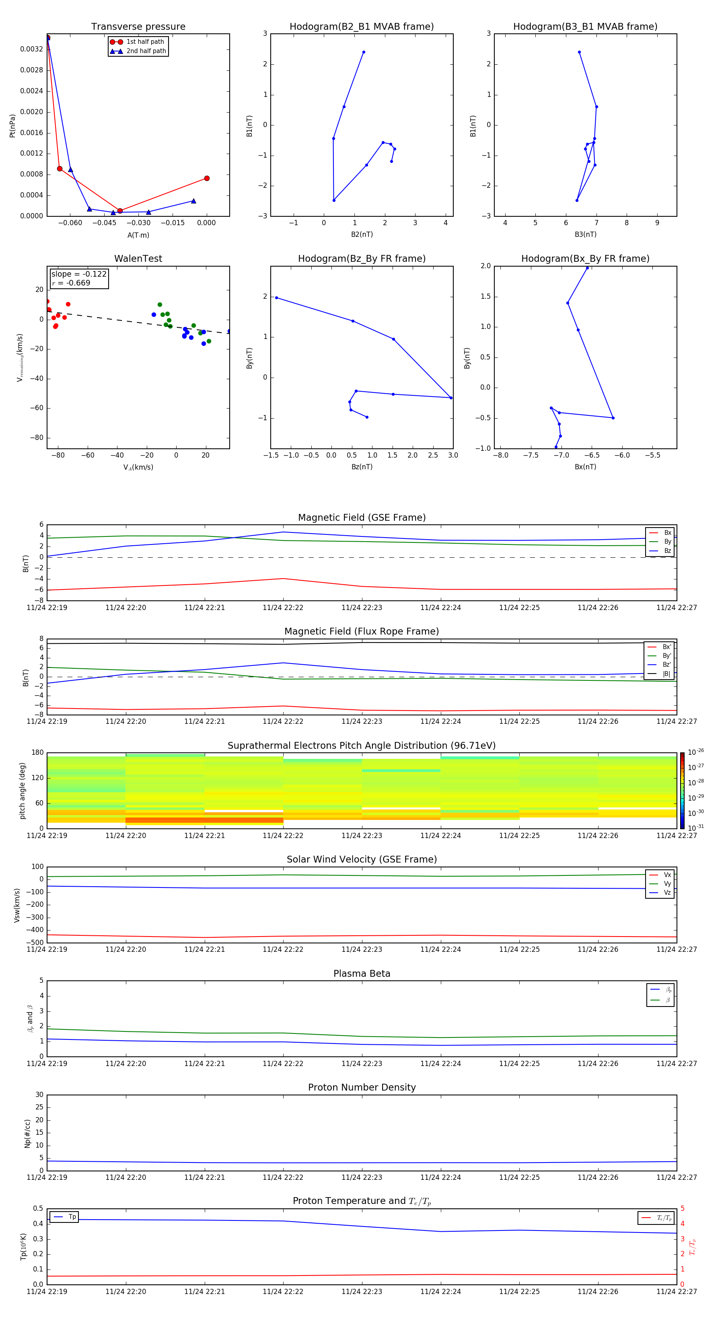Click the 'Hodogram(B2_B1 MVAB frame)' title
724x1327 pixels.
click(x=362, y=26)
